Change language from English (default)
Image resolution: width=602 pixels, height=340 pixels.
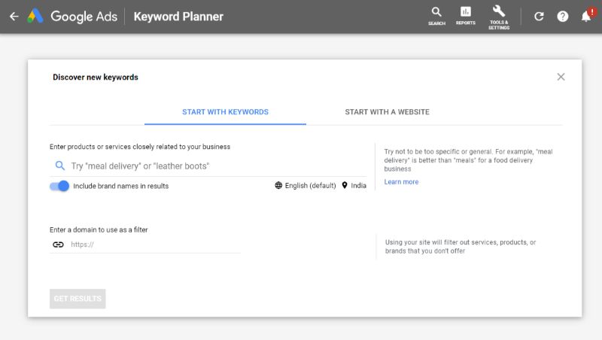tap(306, 186)
